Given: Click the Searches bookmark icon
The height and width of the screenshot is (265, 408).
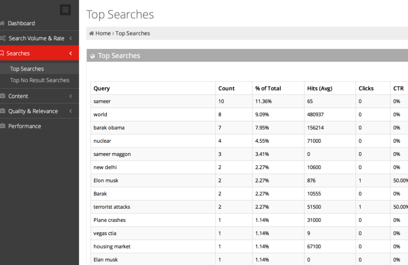Looking at the screenshot, I should (x=2, y=53).
